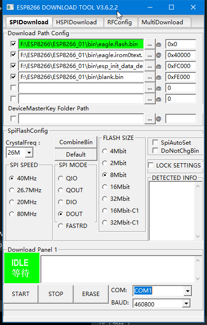Browse file for sixth empty path row
Image resolution: width=207 pixels, height=325 pixels.
point(150,99)
